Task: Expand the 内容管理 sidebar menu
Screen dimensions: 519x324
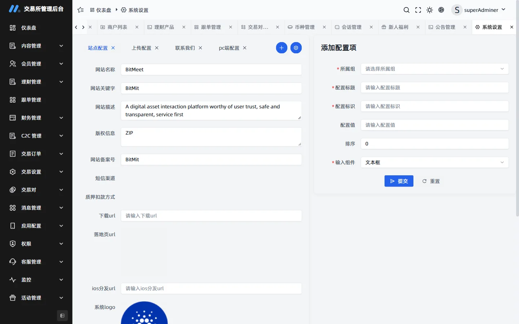Action: 36,46
